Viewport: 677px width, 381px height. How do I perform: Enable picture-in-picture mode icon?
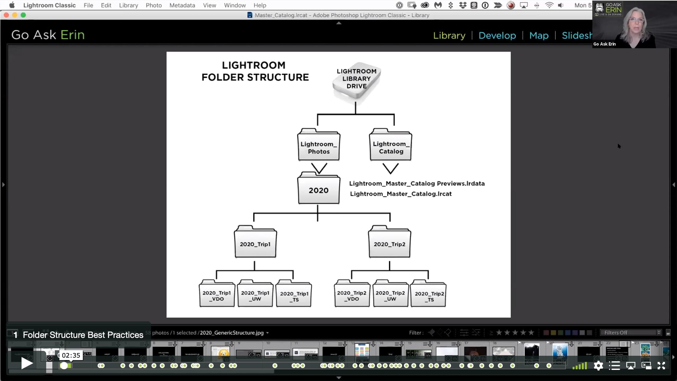pos(646,366)
